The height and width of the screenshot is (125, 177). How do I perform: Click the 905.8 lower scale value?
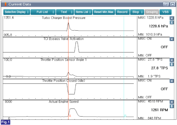pos(8,35)
